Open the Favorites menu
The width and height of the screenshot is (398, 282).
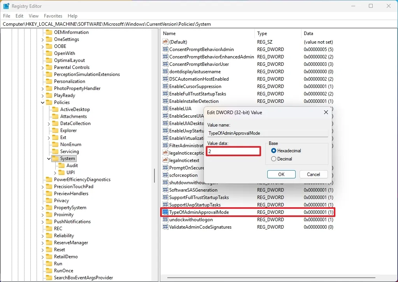[x=53, y=16]
